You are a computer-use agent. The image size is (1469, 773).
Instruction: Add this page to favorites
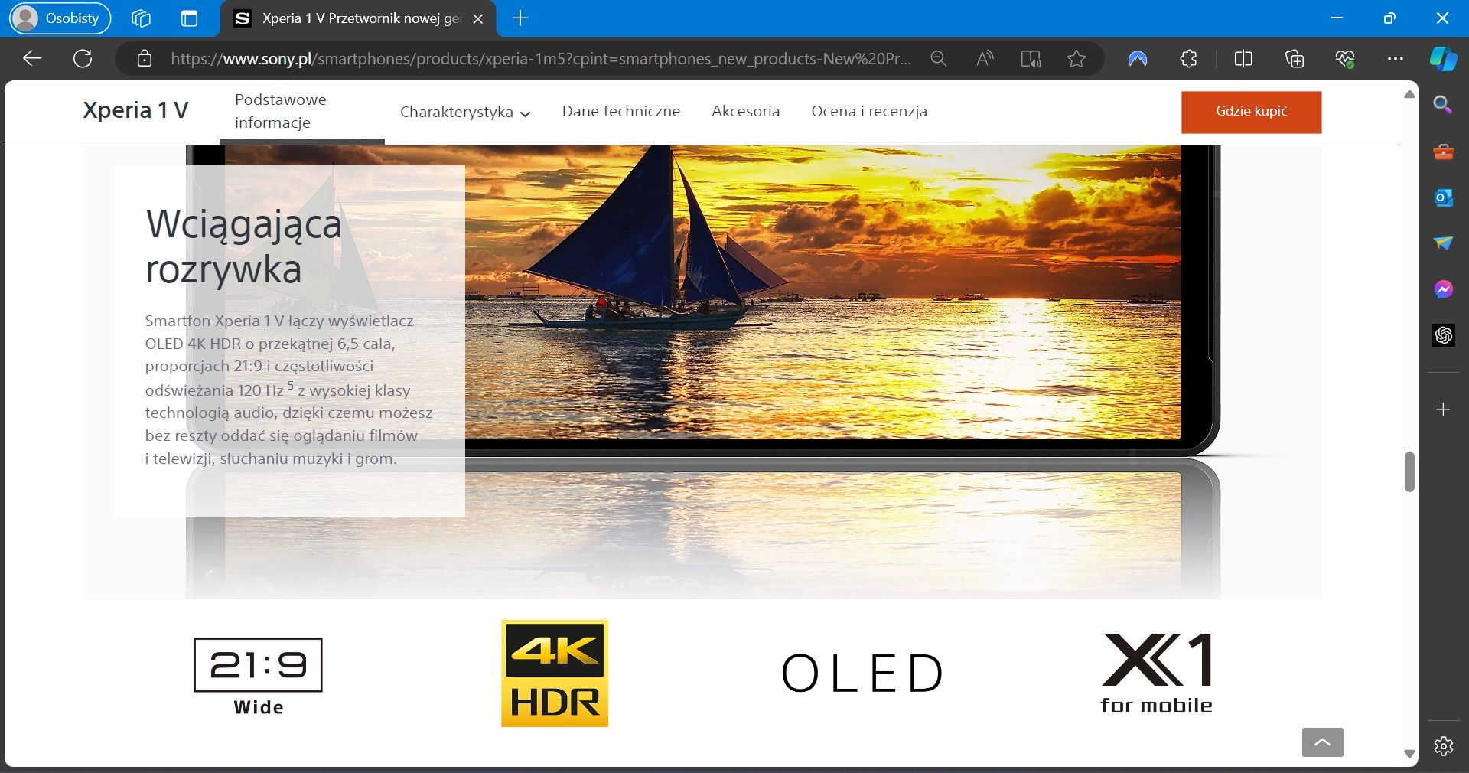point(1077,59)
